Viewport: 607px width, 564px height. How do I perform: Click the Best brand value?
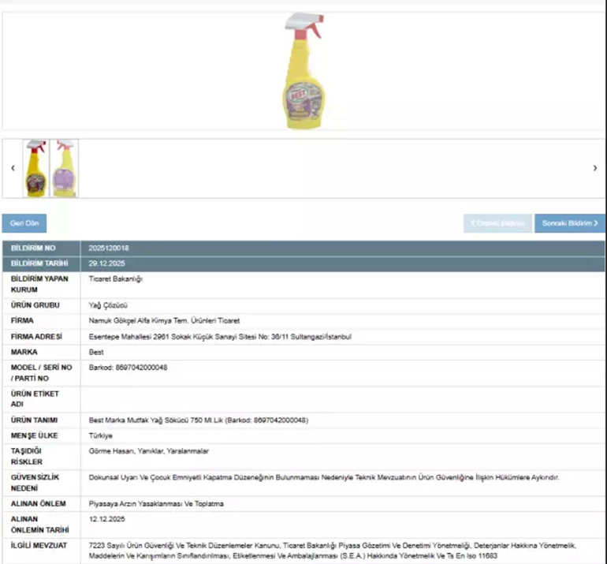pyautogui.click(x=97, y=353)
